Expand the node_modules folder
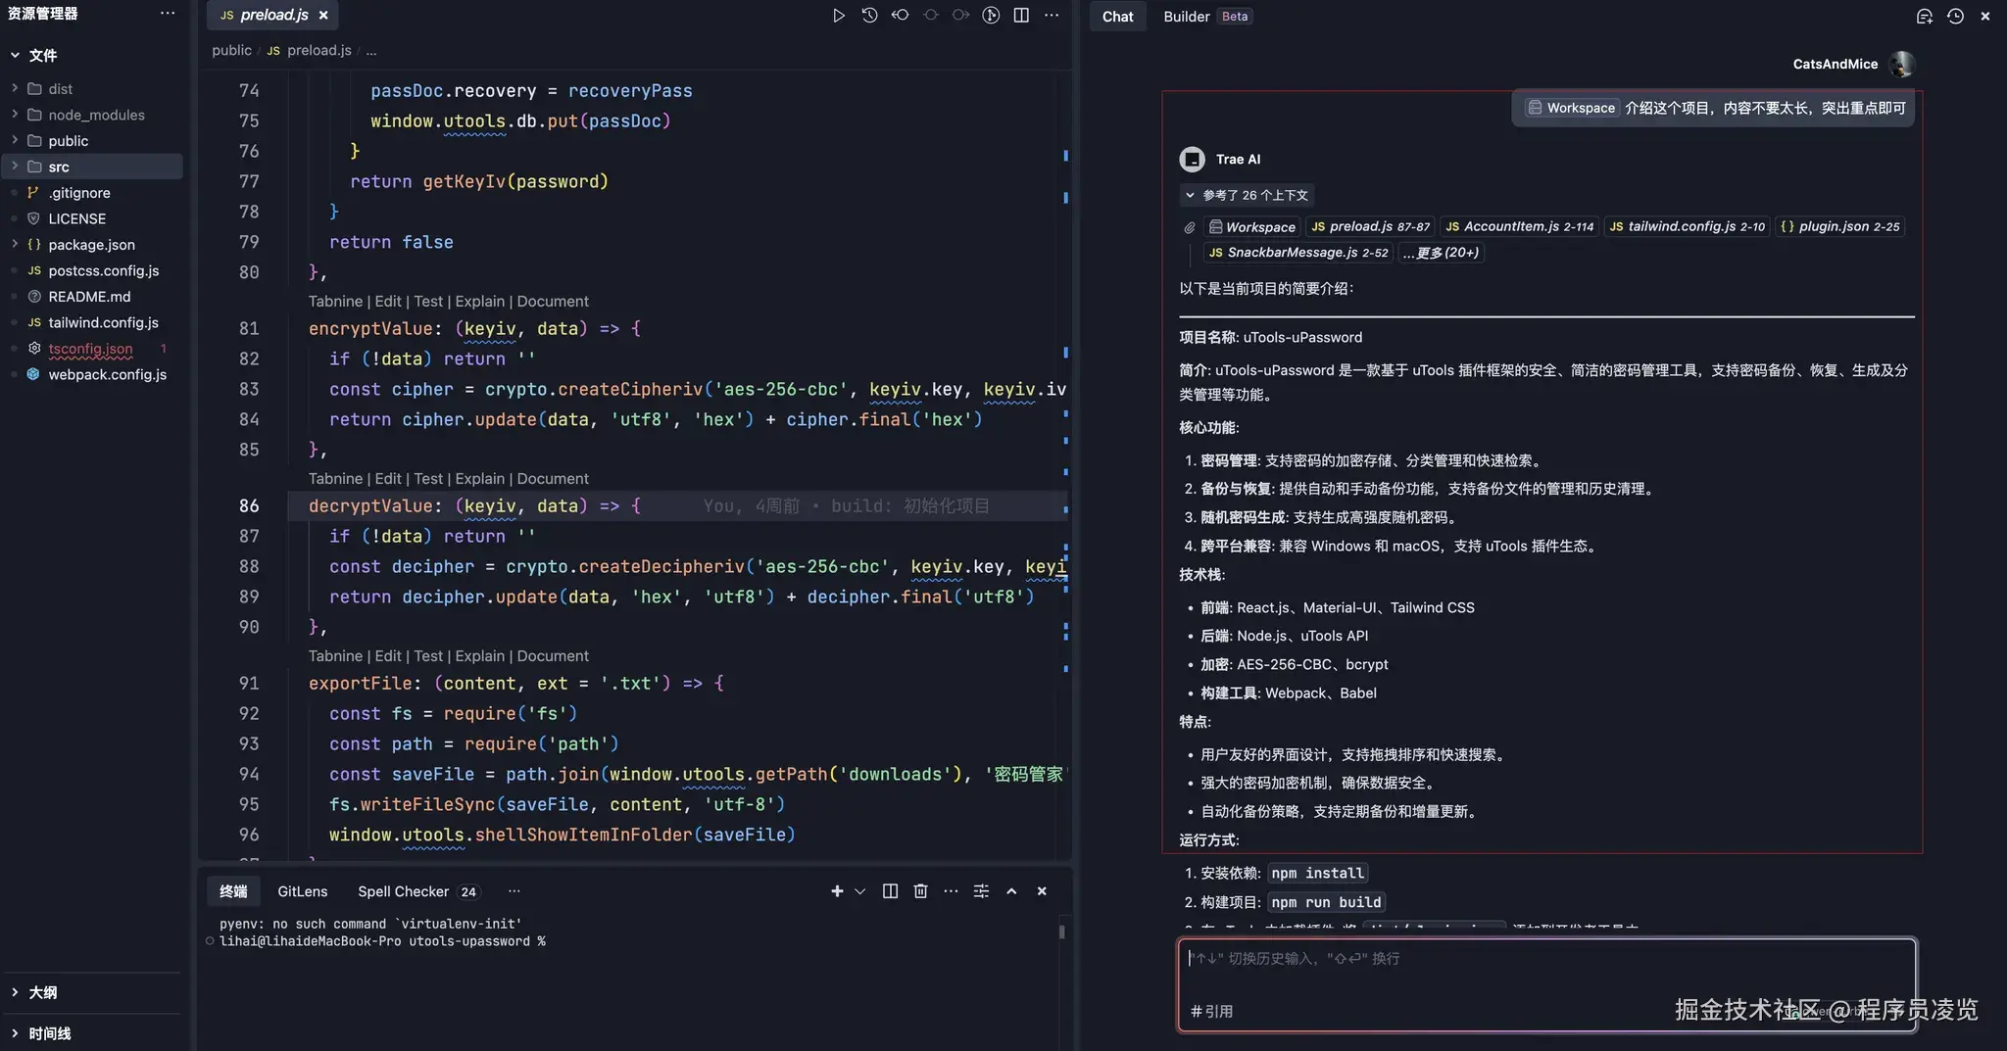Image resolution: width=2007 pixels, height=1051 pixels. [x=15, y=115]
